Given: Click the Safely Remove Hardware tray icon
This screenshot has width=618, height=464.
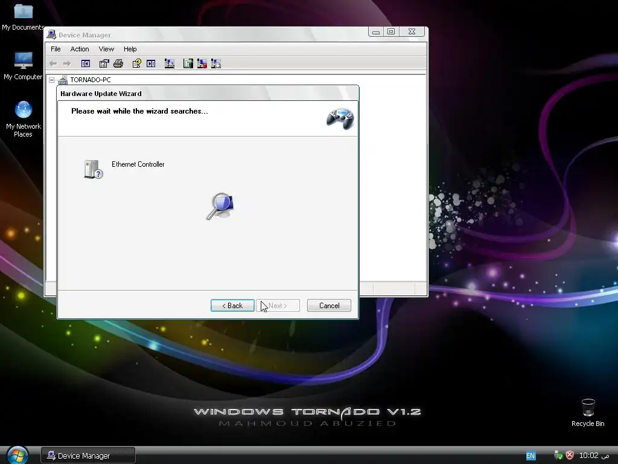Looking at the screenshot, I should click(x=558, y=456).
